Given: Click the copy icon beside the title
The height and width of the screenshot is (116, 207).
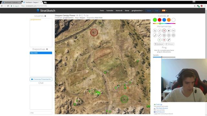Looking at the screenshot, I should [82, 15].
